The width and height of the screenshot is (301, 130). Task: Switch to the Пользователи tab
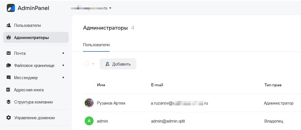tap(96, 45)
